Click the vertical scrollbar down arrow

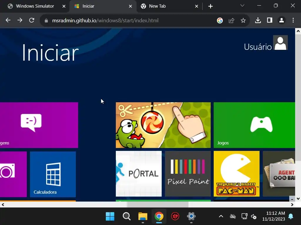(x=298, y=199)
